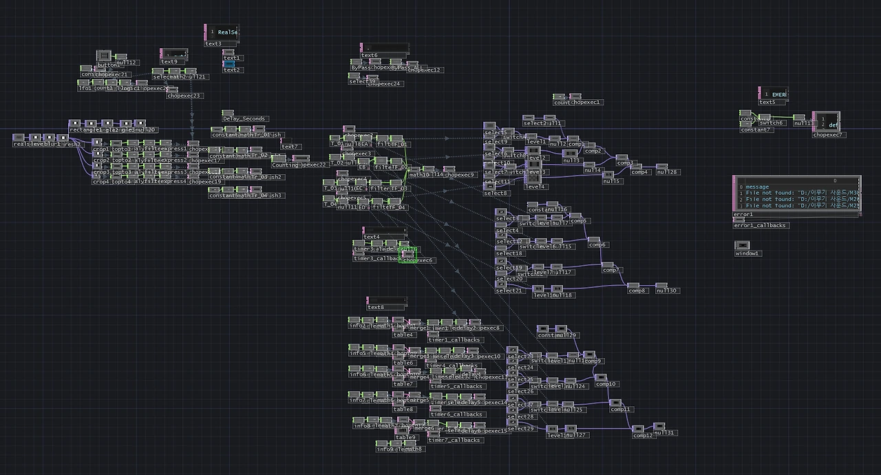Select the Delay_Seconds constant node
The width and height of the screenshot is (881, 475).
click(227, 112)
